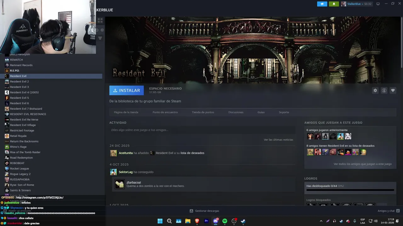Click the ¡Barbacoa! achievement icon
The height and width of the screenshot is (226, 403).
120,184
